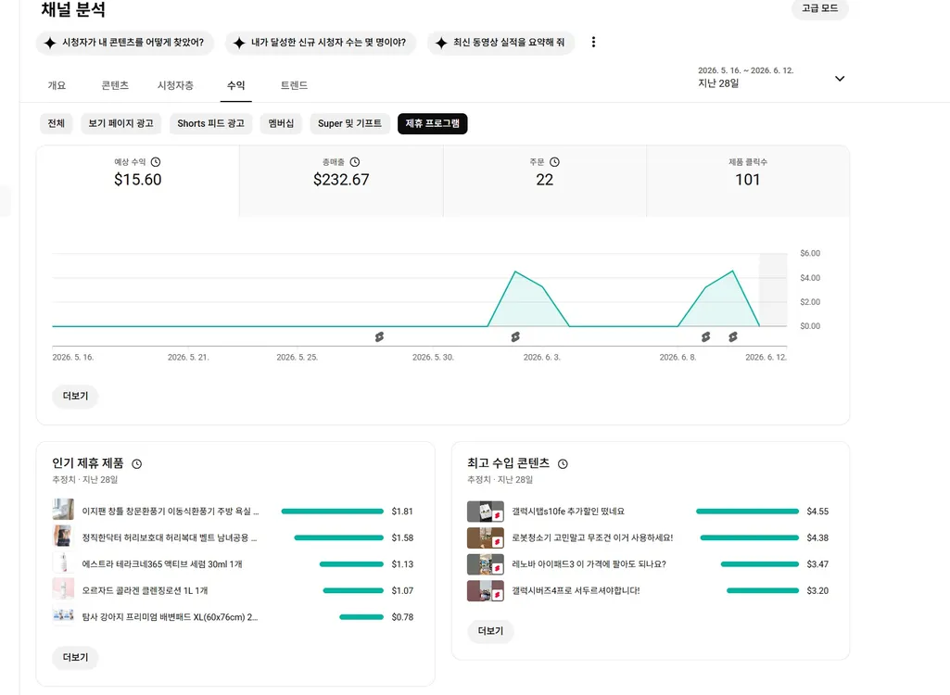Screen dimensions: 950x695
Task: Open the three-dot more suggestions menu
Action: tap(593, 42)
